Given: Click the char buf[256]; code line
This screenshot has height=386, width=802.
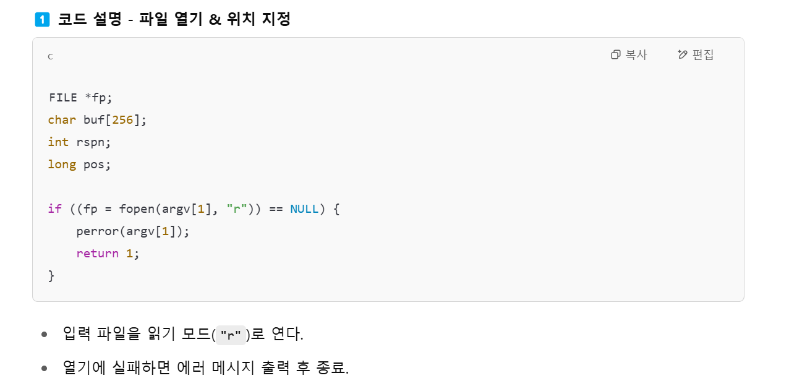Looking at the screenshot, I should (x=98, y=120).
